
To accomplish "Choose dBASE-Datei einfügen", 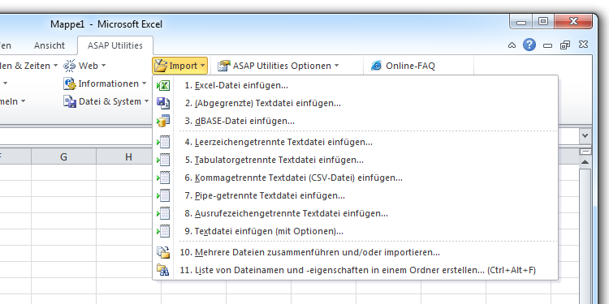I will coord(356,121).
